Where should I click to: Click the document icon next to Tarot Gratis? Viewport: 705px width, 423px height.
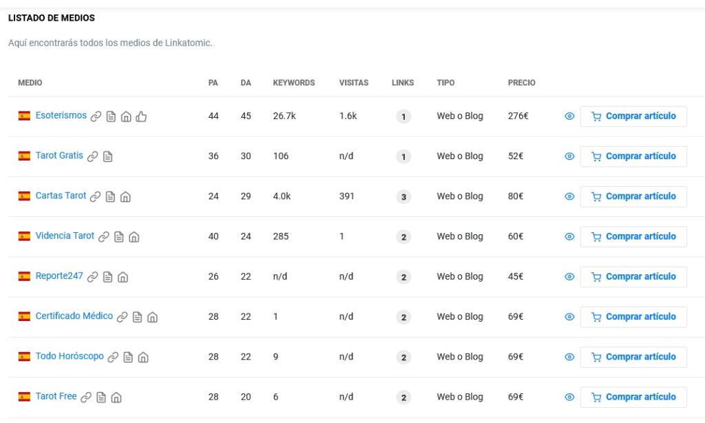tap(107, 156)
